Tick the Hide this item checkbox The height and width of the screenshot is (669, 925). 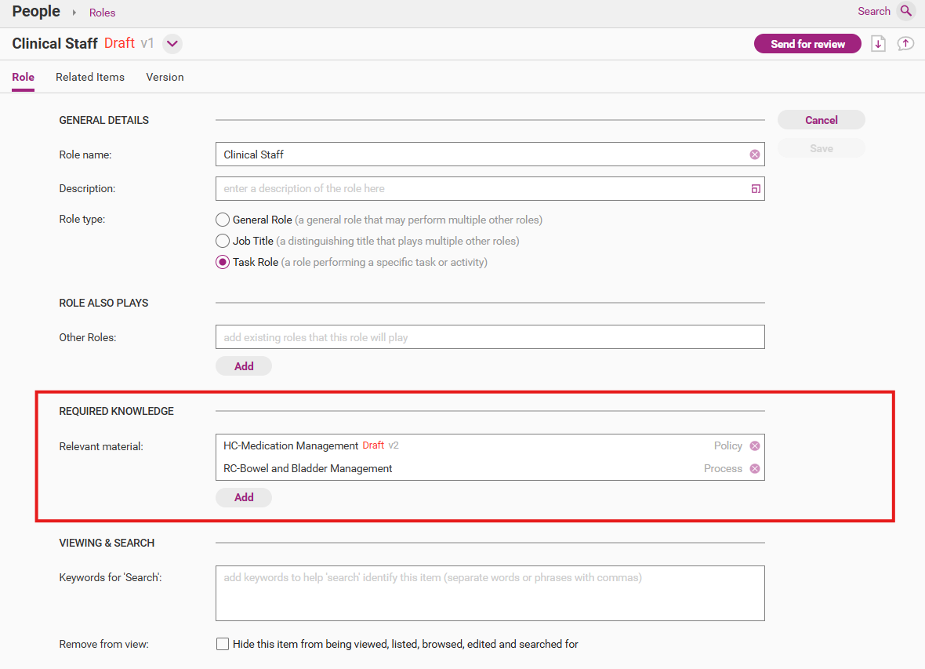(x=223, y=645)
